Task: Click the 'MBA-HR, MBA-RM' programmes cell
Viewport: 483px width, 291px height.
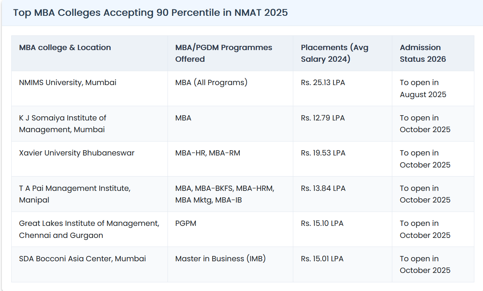Action: pyautogui.click(x=207, y=153)
